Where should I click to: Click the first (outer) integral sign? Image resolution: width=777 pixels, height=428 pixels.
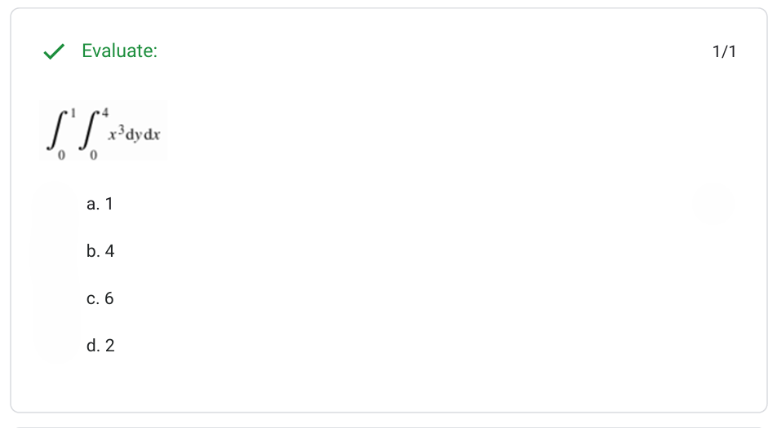click(x=59, y=132)
